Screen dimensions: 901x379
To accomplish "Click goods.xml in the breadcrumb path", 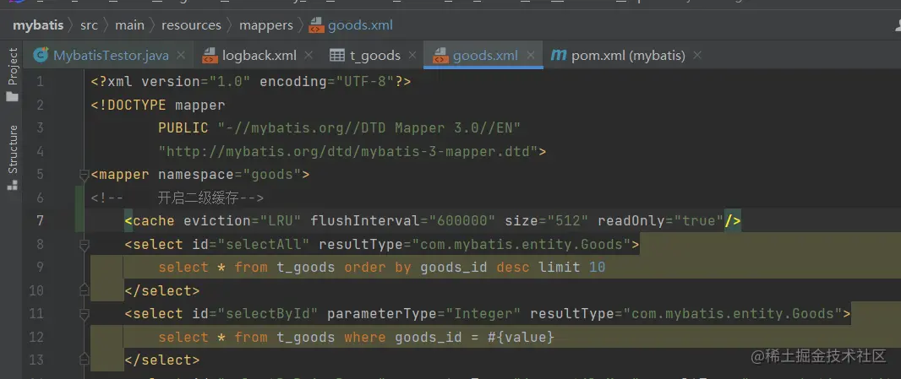I will 360,25.
